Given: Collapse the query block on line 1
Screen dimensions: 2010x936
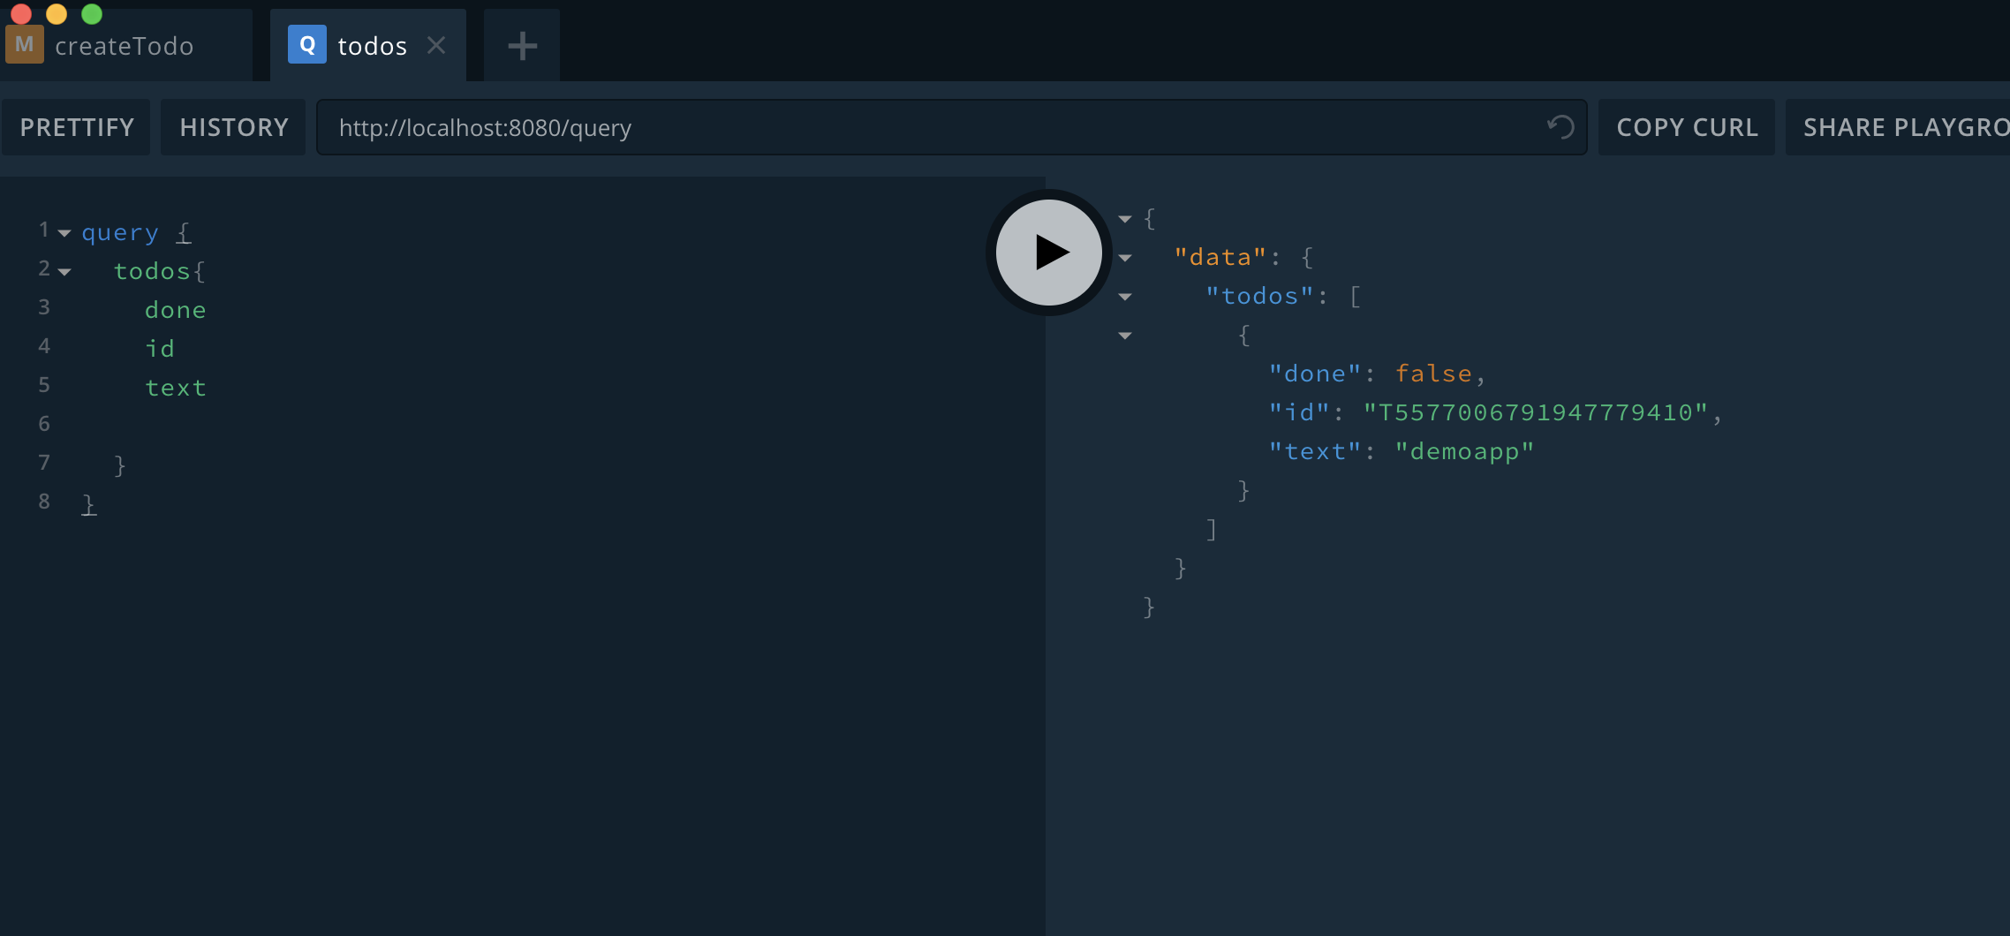Looking at the screenshot, I should [64, 233].
